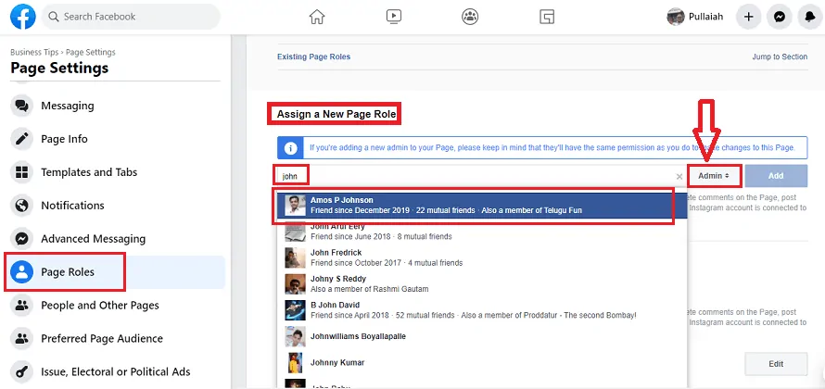The width and height of the screenshot is (825, 389).
Task: Click the blue info icon in notice
Action: pyautogui.click(x=290, y=148)
